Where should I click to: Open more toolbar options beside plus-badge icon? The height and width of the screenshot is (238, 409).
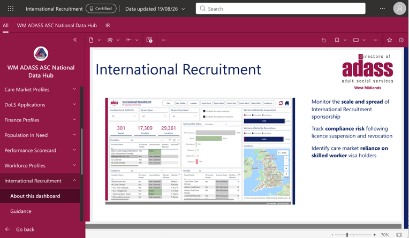click(164, 40)
